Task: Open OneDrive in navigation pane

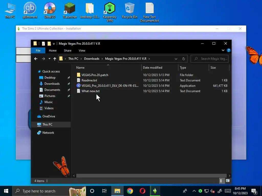Action: point(49,116)
